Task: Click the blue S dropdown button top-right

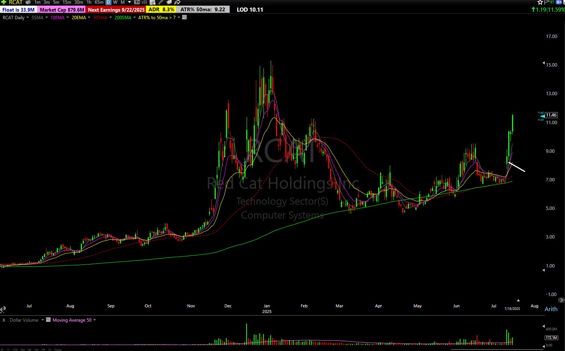Action: (559, 2)
